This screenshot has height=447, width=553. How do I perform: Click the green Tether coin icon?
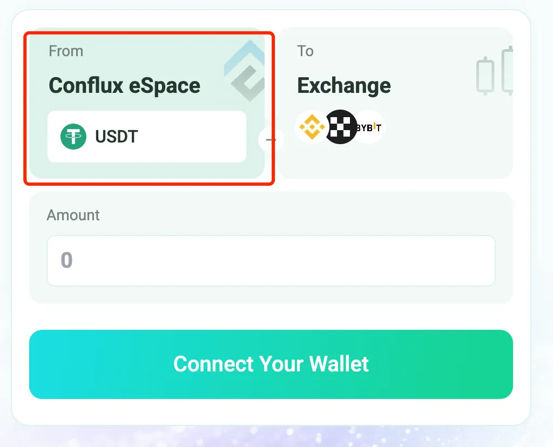click(73, 137)
